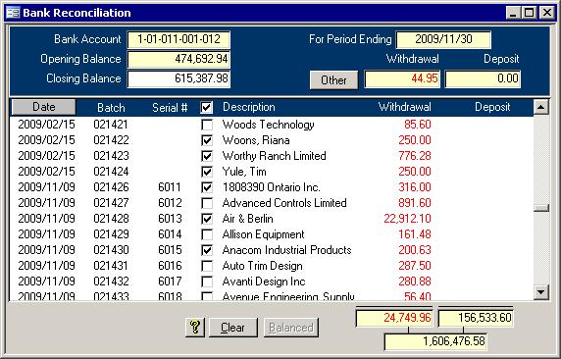Click scrollbar down arrow of the transaction list
This screenshot has height=359, width=561.
tap(541, 292)
